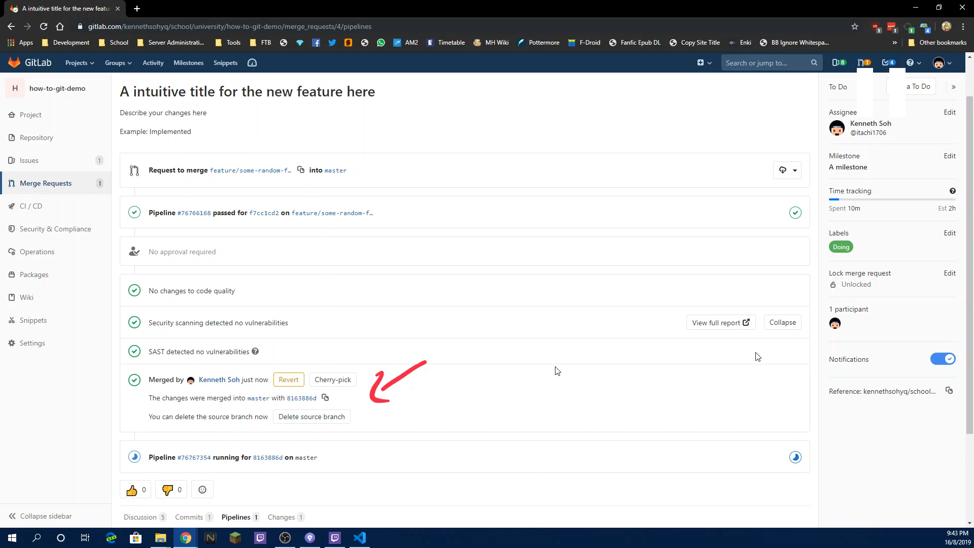The width and height of the screenshot is (974, 548).
Task: Enable the Doing label toggle
Action: [x=841, y=247]
